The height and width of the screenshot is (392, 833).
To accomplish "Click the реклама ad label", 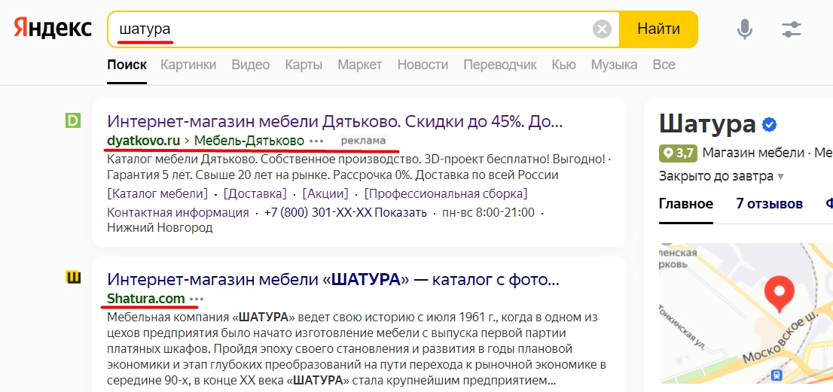I will (x=363, y=141).
